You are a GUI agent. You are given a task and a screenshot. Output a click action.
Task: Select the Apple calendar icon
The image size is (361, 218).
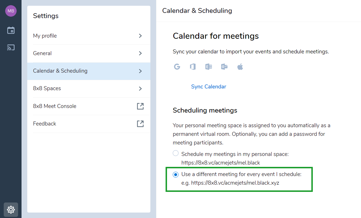pyautogui.click(x=240, y=67)
